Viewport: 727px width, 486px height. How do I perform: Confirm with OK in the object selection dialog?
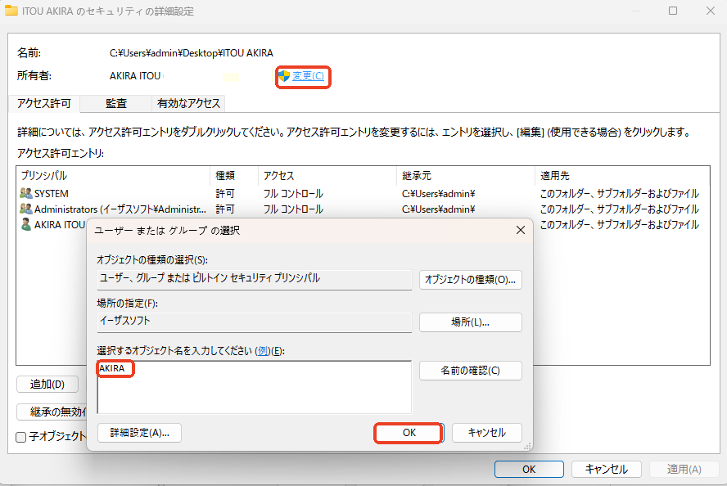pos(409,433)
